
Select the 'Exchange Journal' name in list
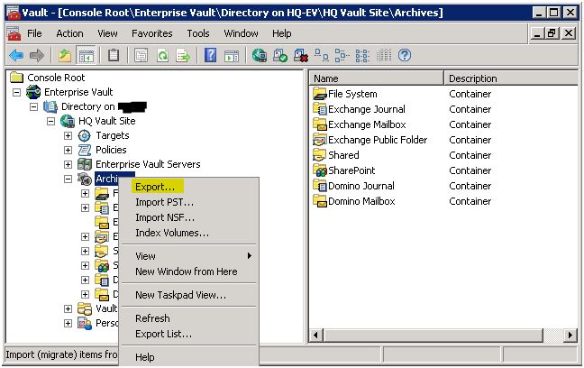click(x=367, y=109)
